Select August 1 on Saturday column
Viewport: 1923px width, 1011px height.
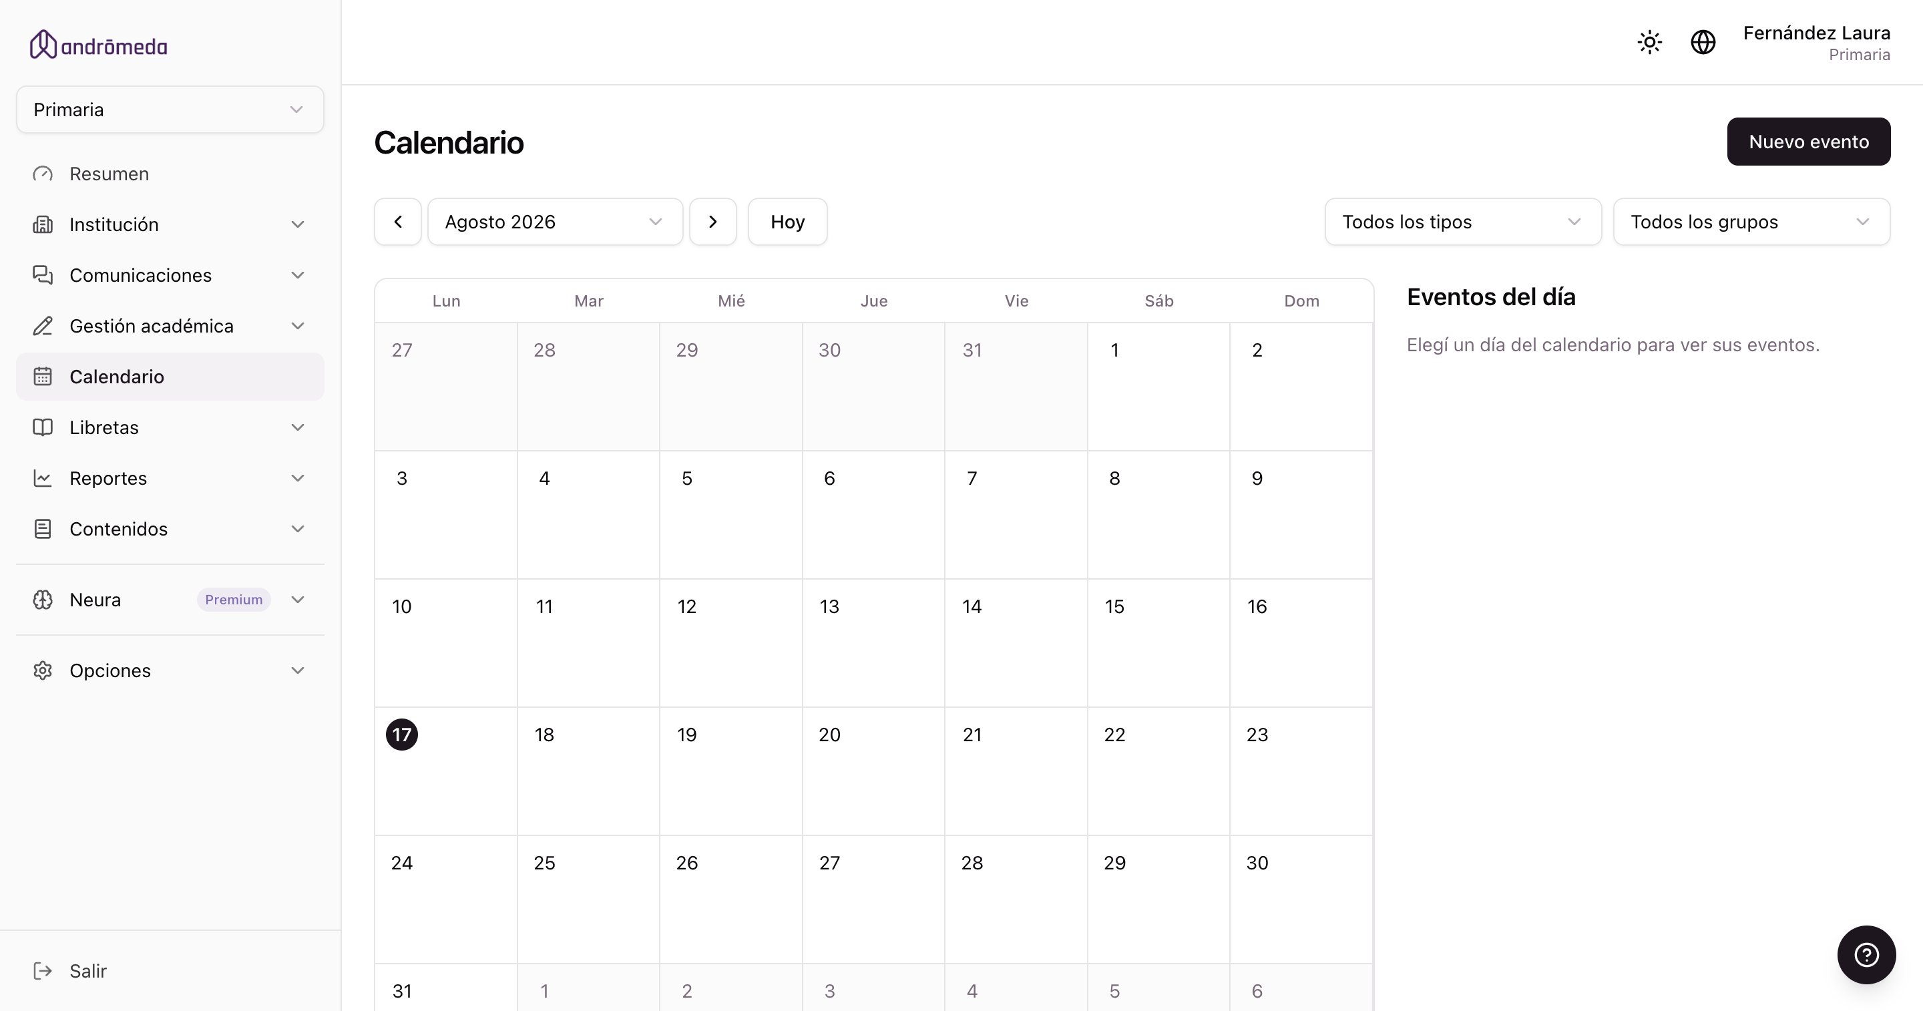[x=1158, y=387]
